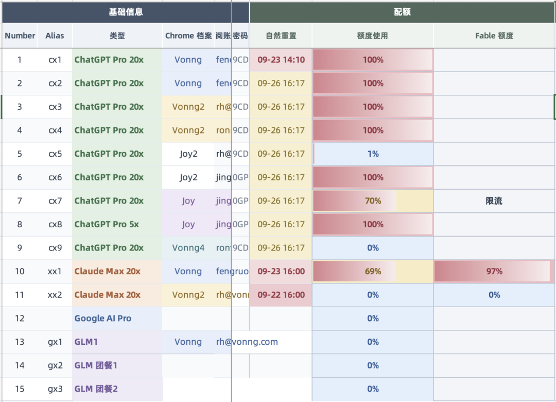
Task: Select Joy2 in the cx6 row
Action: (188, 177)
